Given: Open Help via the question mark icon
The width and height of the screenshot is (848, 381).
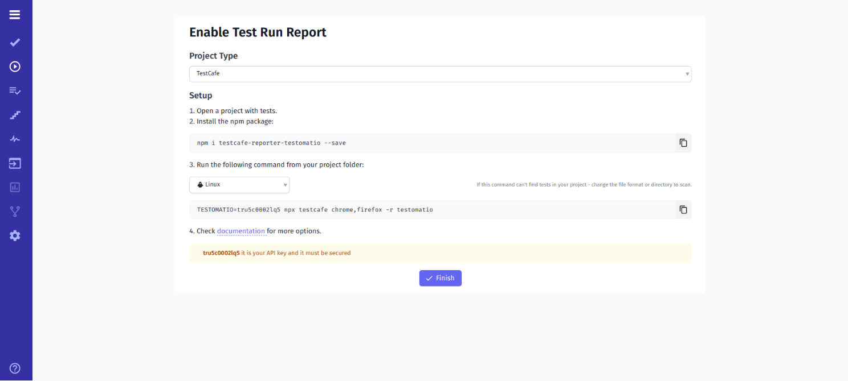Looking at the screenshot, I should coord(15,368).
